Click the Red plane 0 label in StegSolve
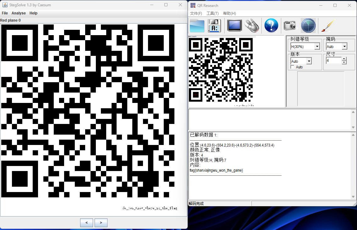The width and height of the screenshot is (357, 230). (10, 20)
